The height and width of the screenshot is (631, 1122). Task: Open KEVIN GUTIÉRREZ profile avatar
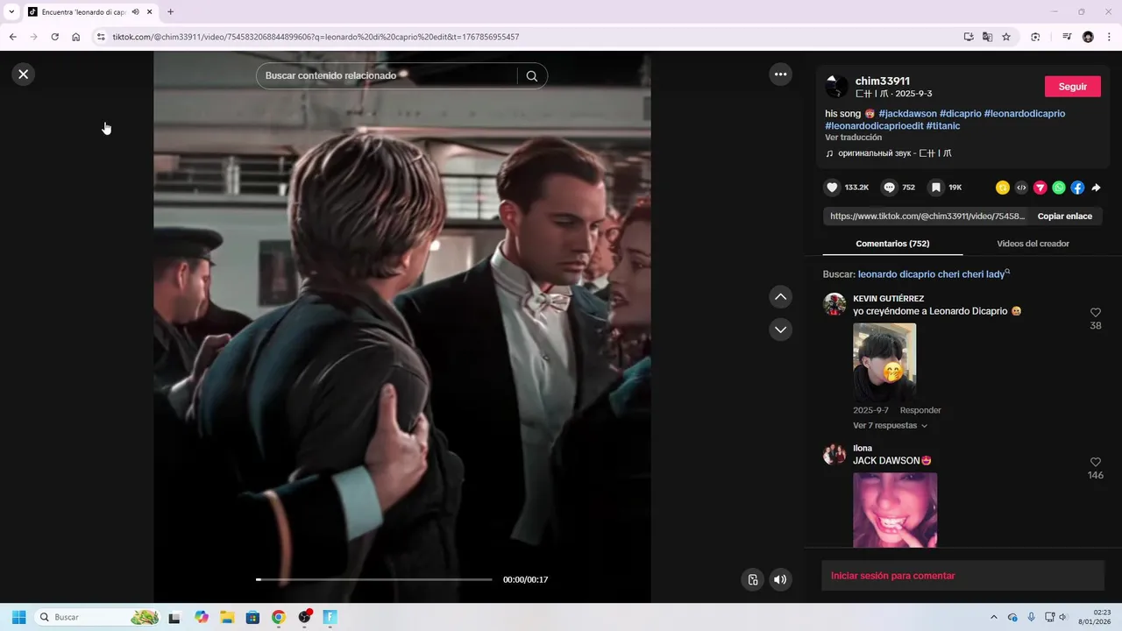(x=834, y=304)
